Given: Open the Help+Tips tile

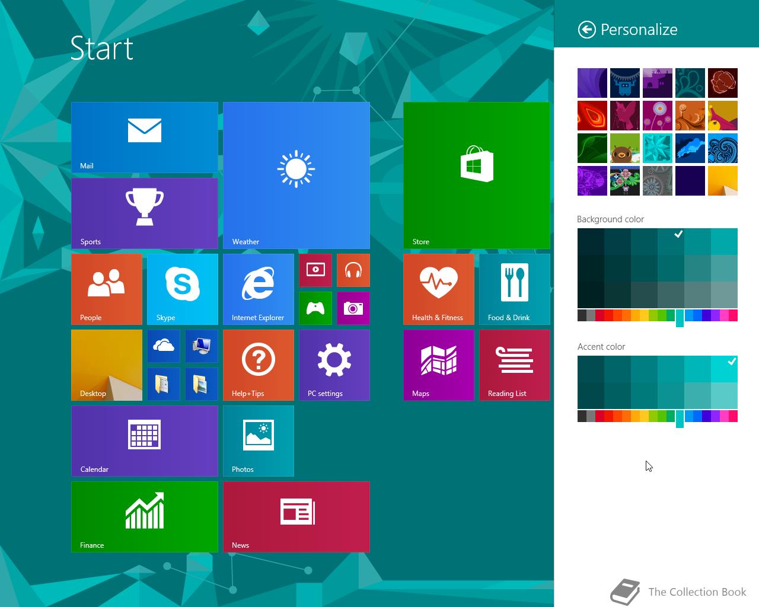Looking at the screenshot, I should (259, 365).
